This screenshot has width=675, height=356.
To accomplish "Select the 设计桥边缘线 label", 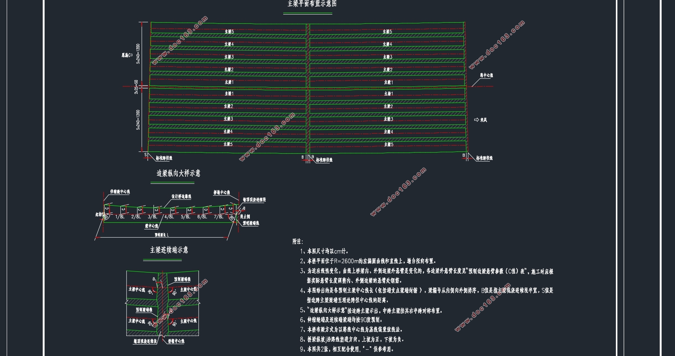I will 181,197.
